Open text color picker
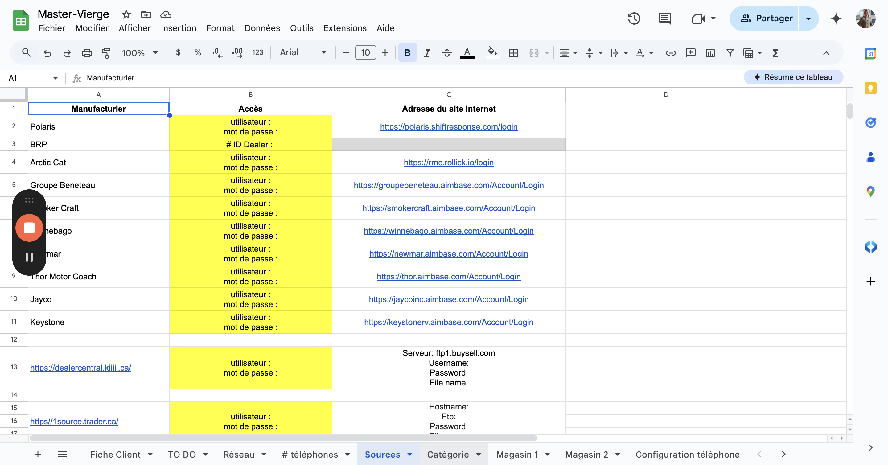 (467, 53)
